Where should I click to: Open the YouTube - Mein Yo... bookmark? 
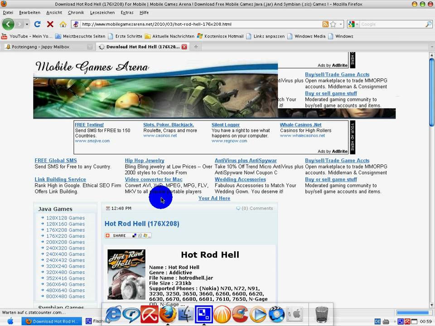click(x=27, y=36)
